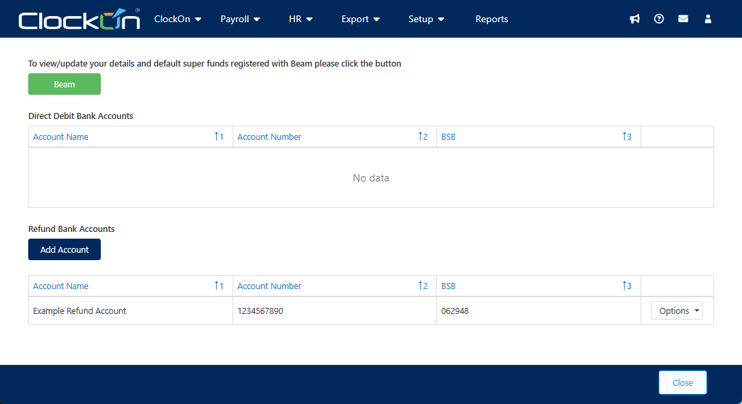This screenshot has height=404, width=742.
Task: Open the Reports menu item
Action: coord(491,19)
